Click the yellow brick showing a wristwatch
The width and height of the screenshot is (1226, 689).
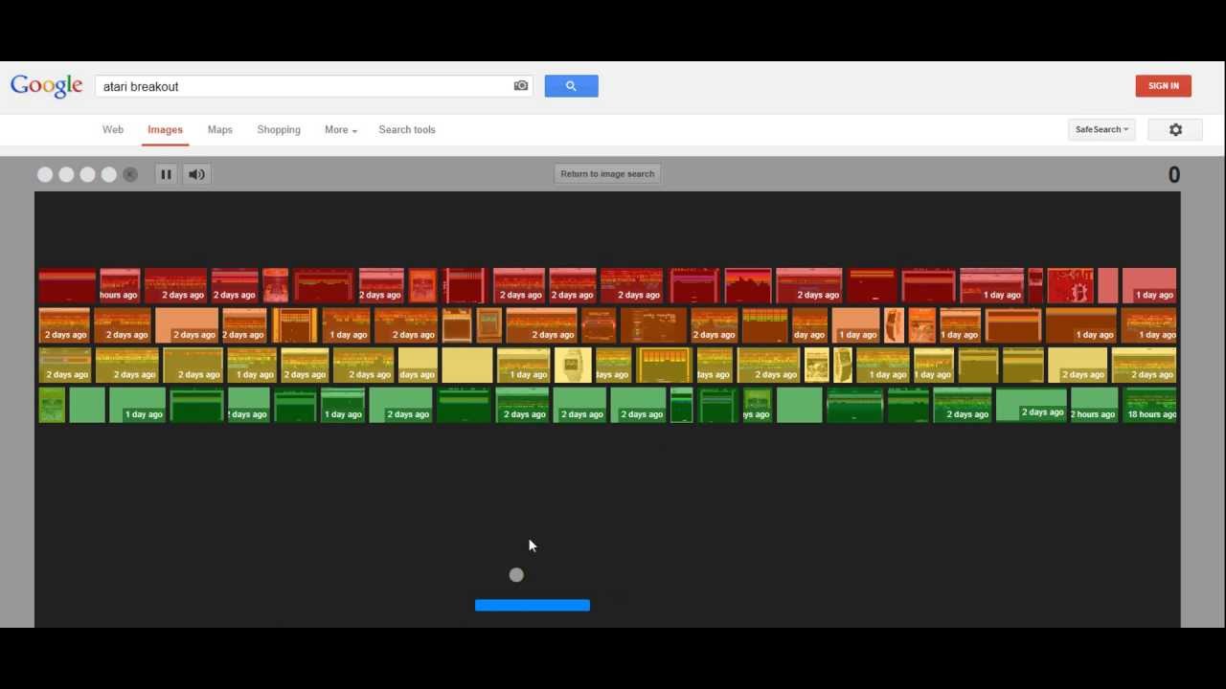(573, 366)
